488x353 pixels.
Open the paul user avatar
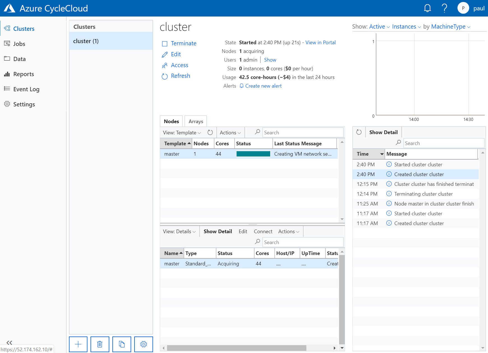(463, 8)
